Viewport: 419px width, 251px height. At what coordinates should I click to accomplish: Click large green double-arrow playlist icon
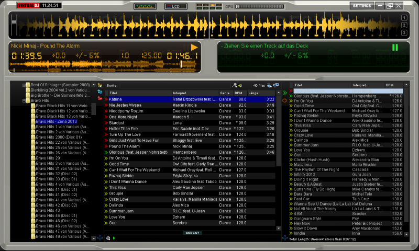(x=285, y=93)
